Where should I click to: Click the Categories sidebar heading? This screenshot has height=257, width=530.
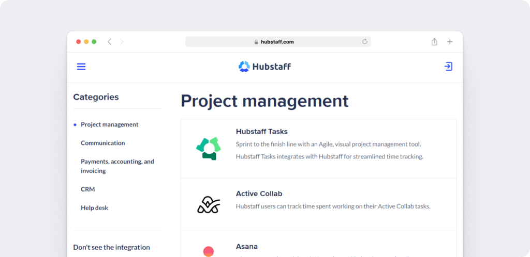pos(96,97)
